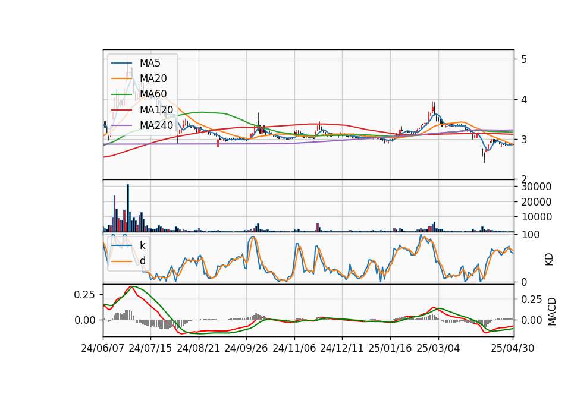Click the purple MA240 legend line sample
This screenshot has height=410, width=571.
click(121, 125)
